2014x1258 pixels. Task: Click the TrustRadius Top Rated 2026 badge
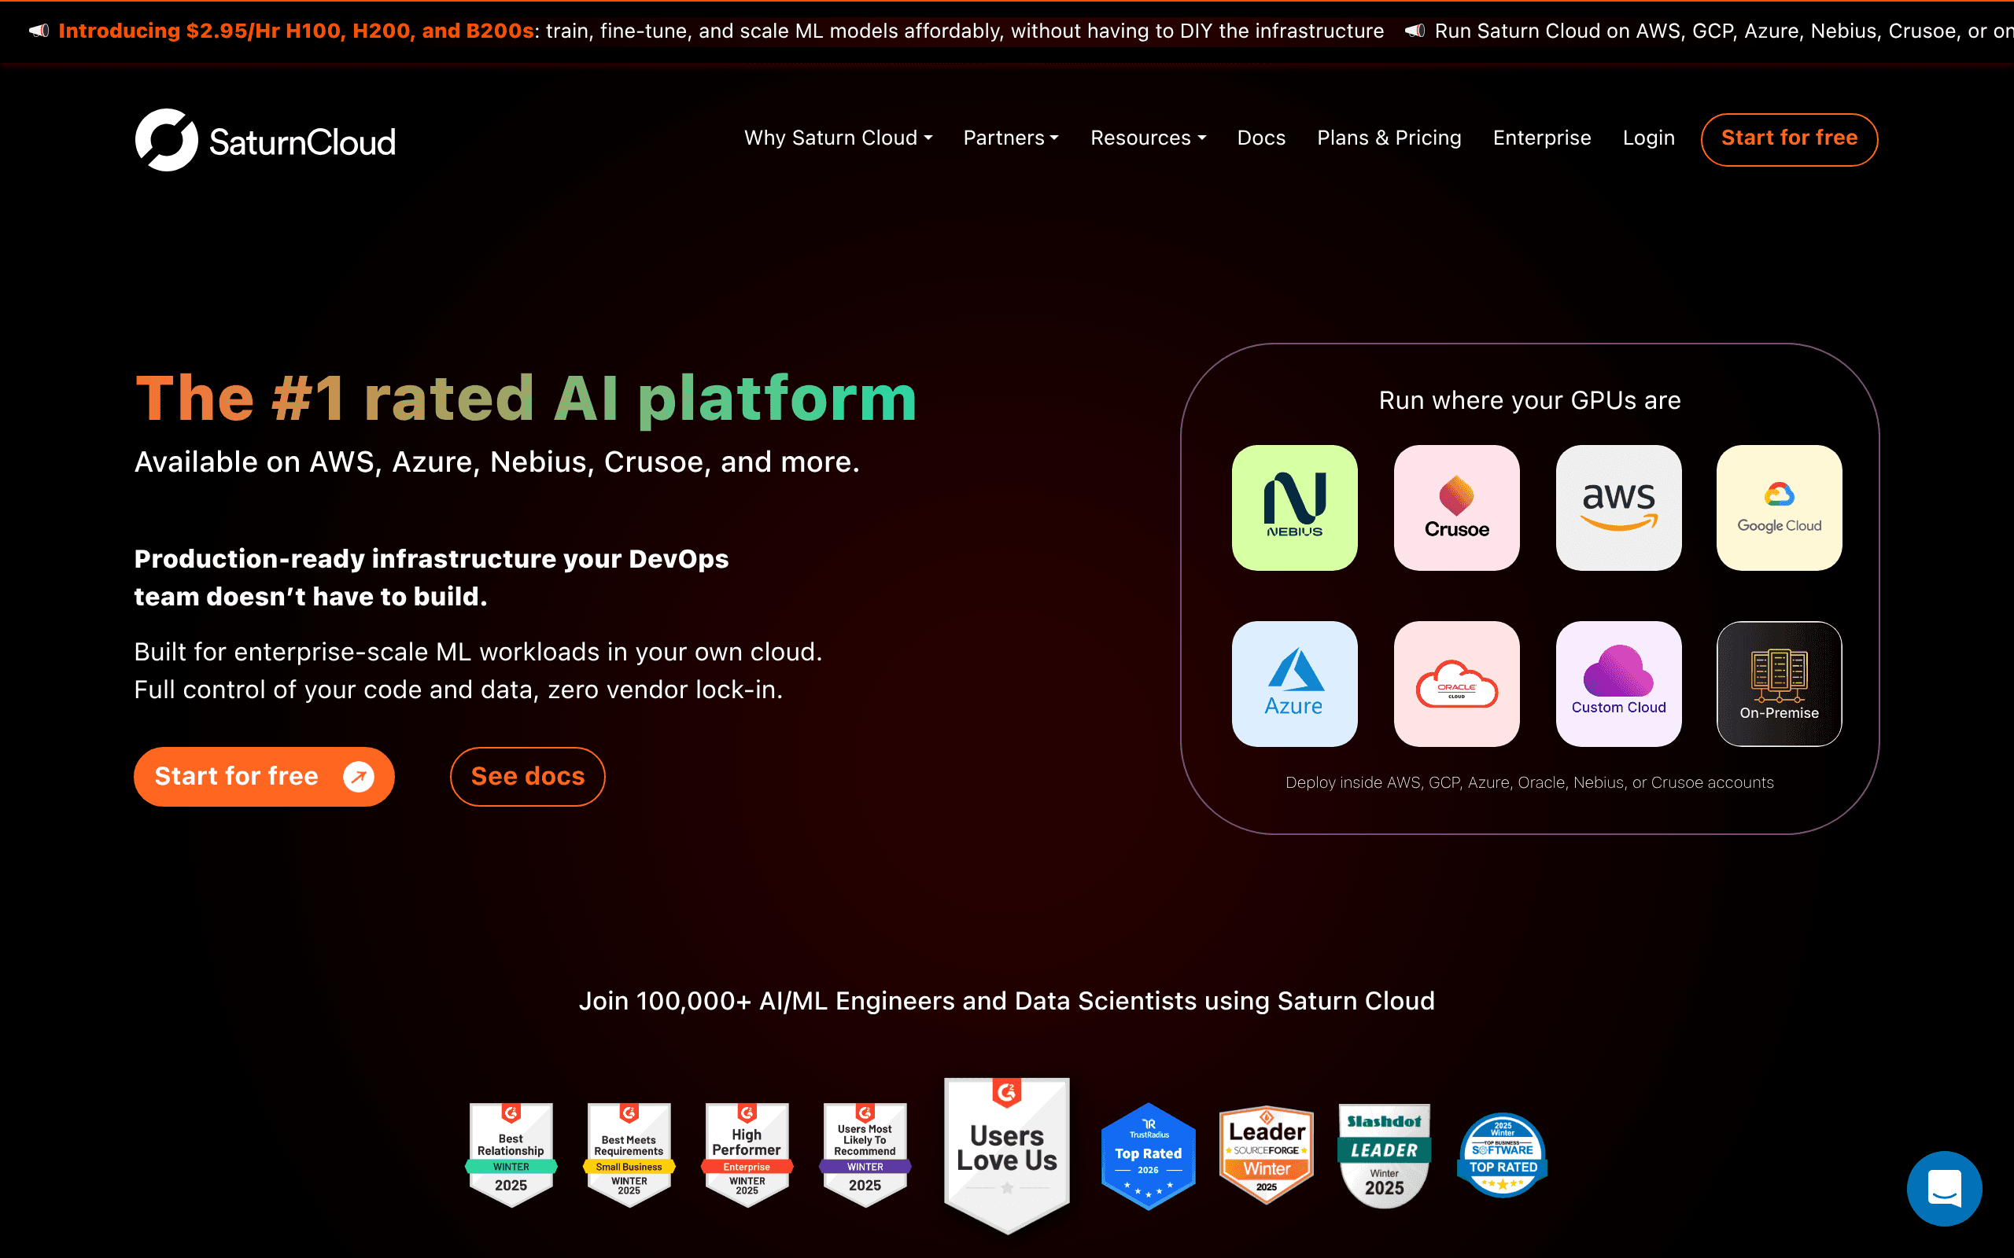[x=1149, y=1156]
